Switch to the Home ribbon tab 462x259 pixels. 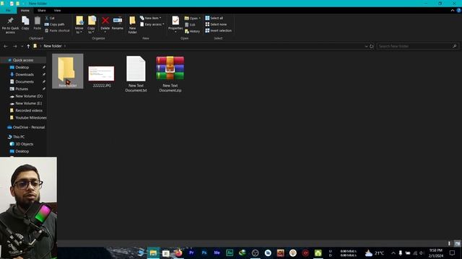click(x=25, y=10)
